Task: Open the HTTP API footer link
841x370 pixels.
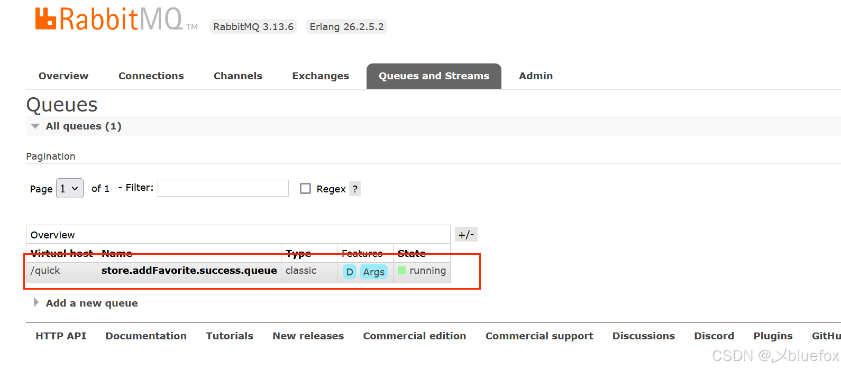Action: 61,336
